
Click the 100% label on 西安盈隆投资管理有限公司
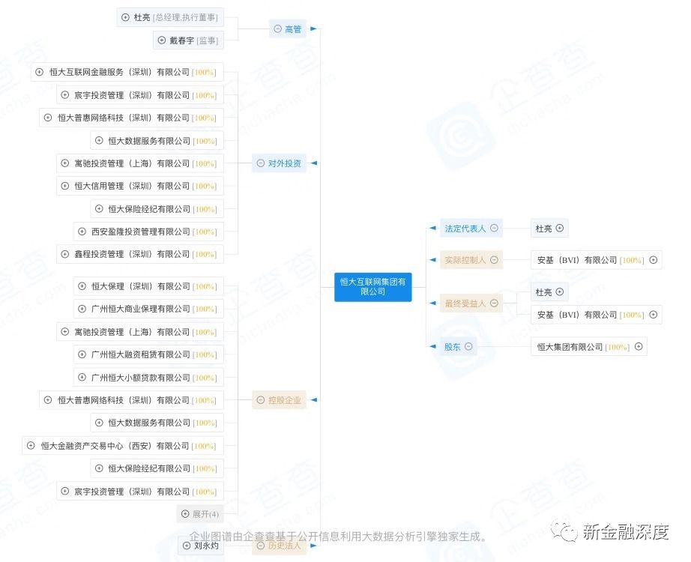click(205, 232)
